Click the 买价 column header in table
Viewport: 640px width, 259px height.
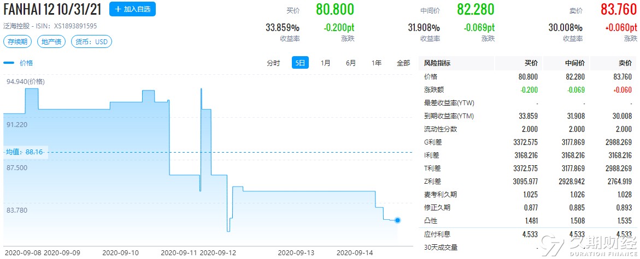[x=531, y=63]
